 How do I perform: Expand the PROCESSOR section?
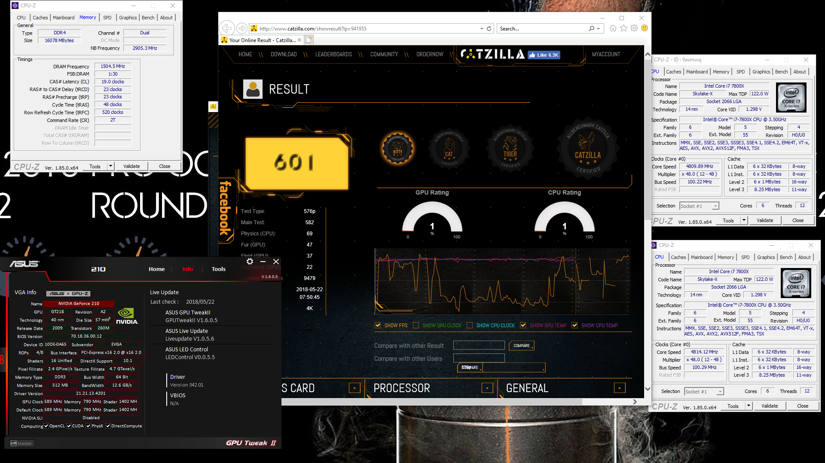coord(487,388)
